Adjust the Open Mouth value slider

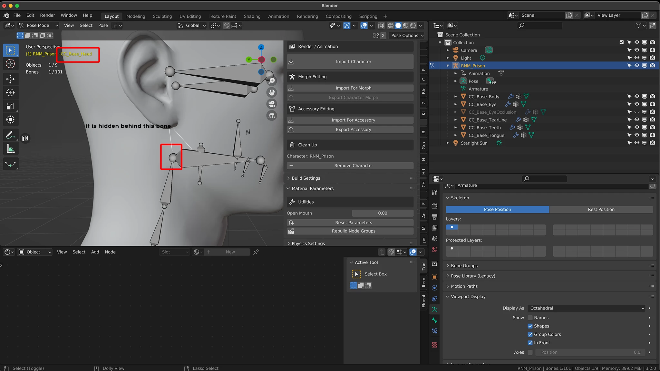click(x=383, y=213)
